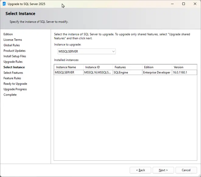The height and width of the screenshot is (177, 201).
Task: Go back with the Back button
Action: 140,170
